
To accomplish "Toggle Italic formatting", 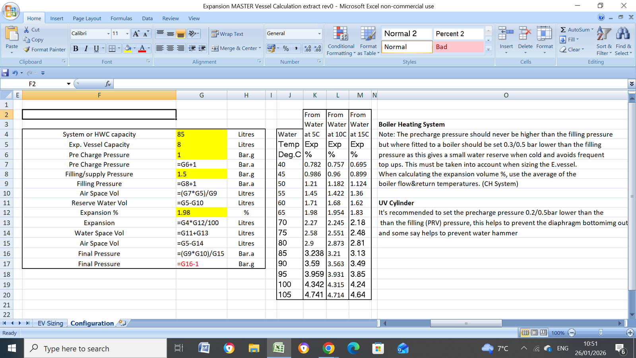I will (x=86, y=49).
